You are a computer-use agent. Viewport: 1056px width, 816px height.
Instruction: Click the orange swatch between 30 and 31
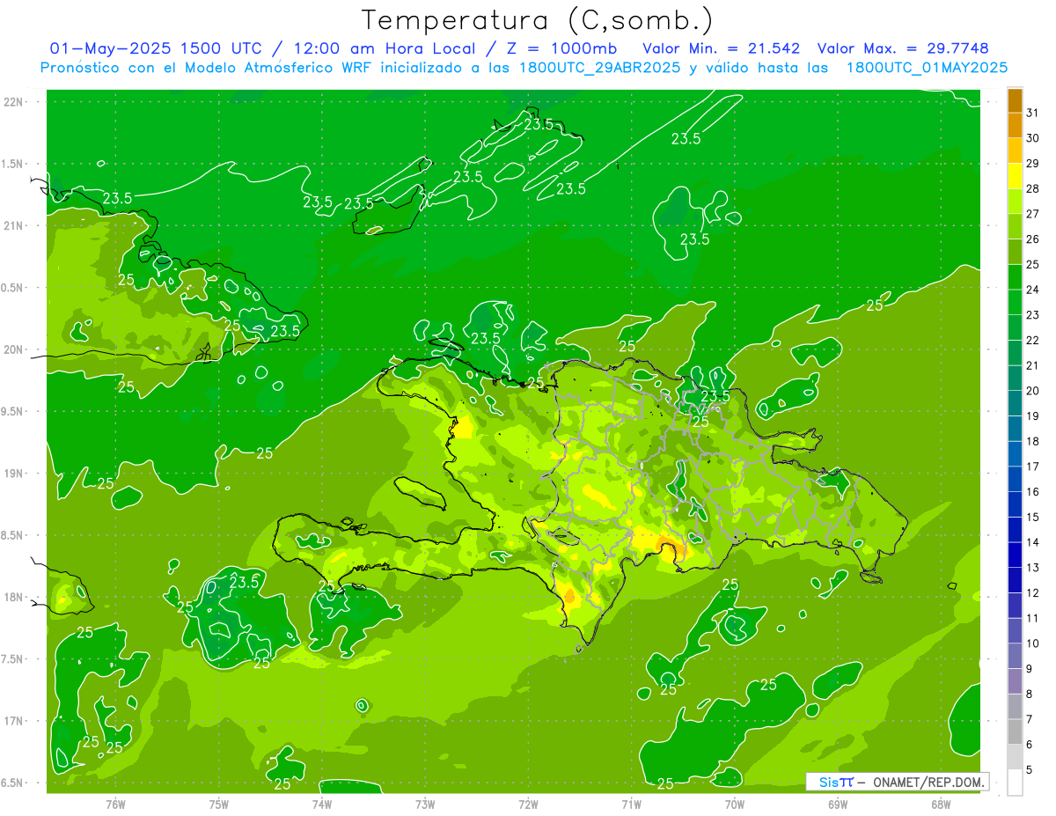[1015, 127]
